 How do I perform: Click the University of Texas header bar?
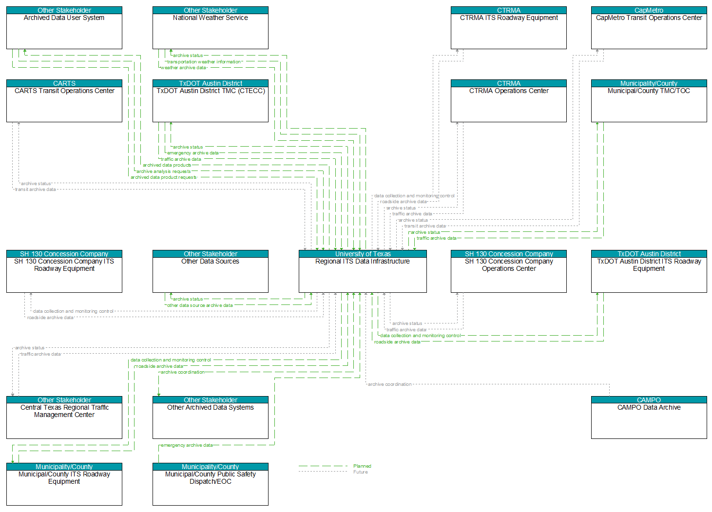click(363, 254)
